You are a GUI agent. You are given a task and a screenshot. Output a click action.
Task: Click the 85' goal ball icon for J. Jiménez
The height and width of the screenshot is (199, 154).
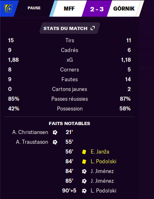84,181
